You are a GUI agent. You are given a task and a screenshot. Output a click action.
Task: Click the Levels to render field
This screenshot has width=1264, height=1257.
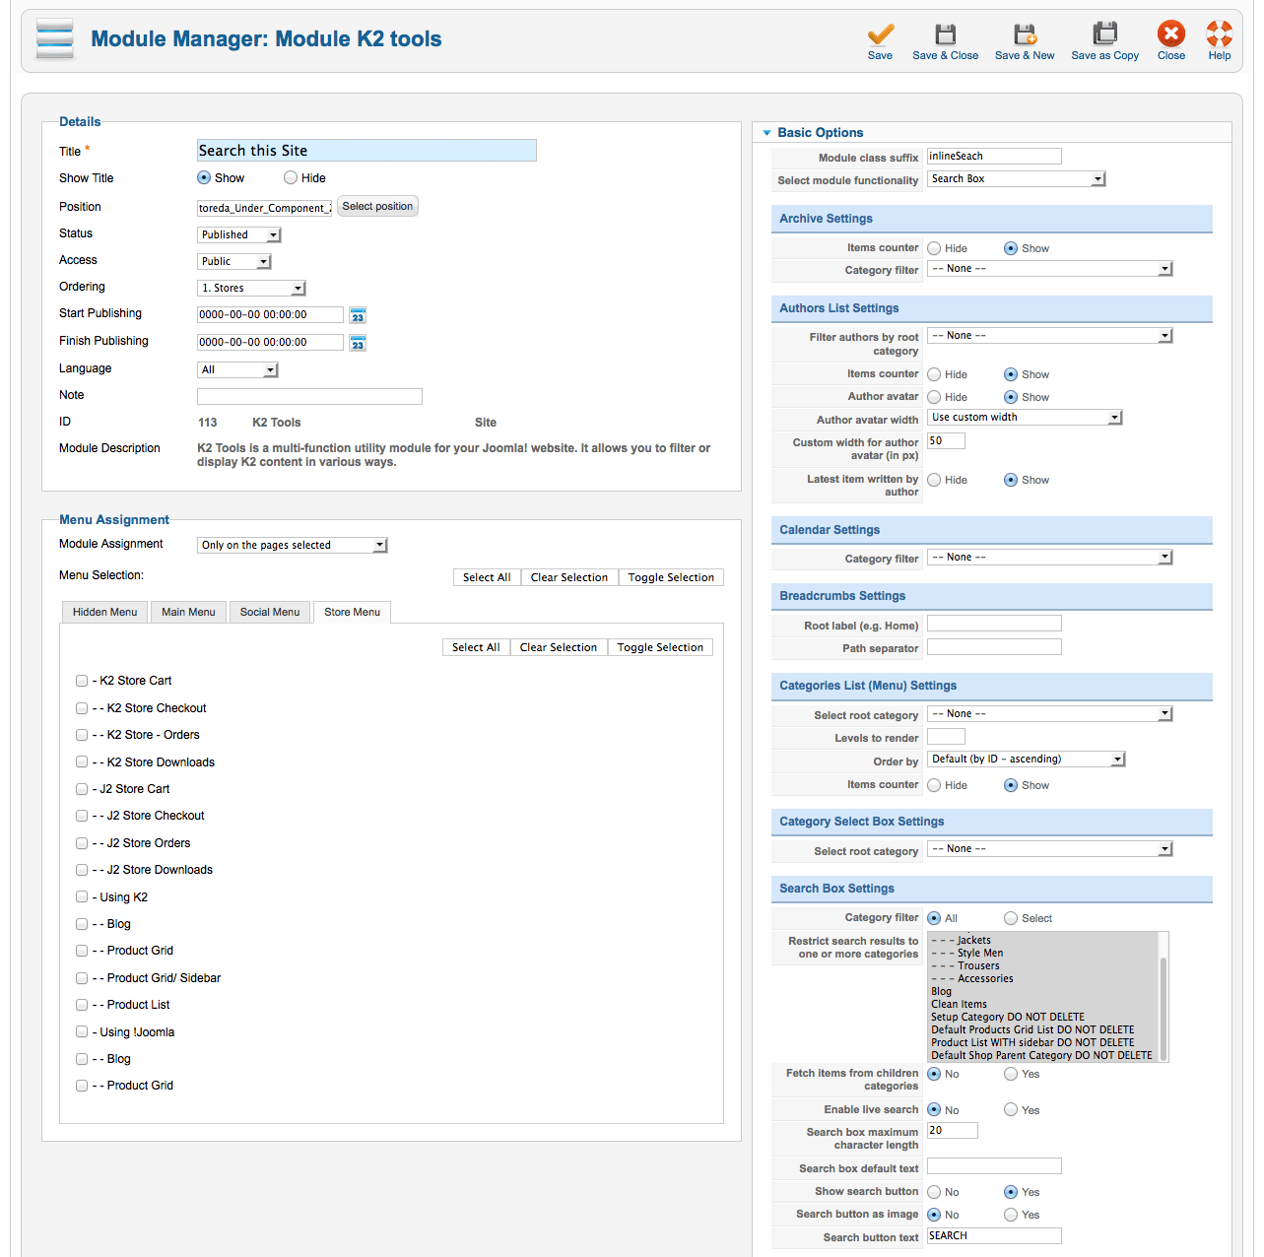pos(946,737)
